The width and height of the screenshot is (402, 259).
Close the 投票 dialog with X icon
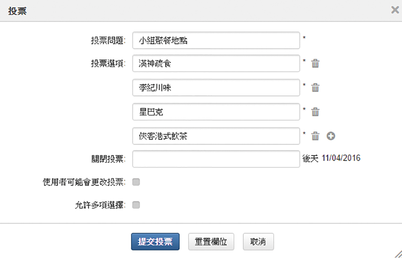click(x=395, y=10)
